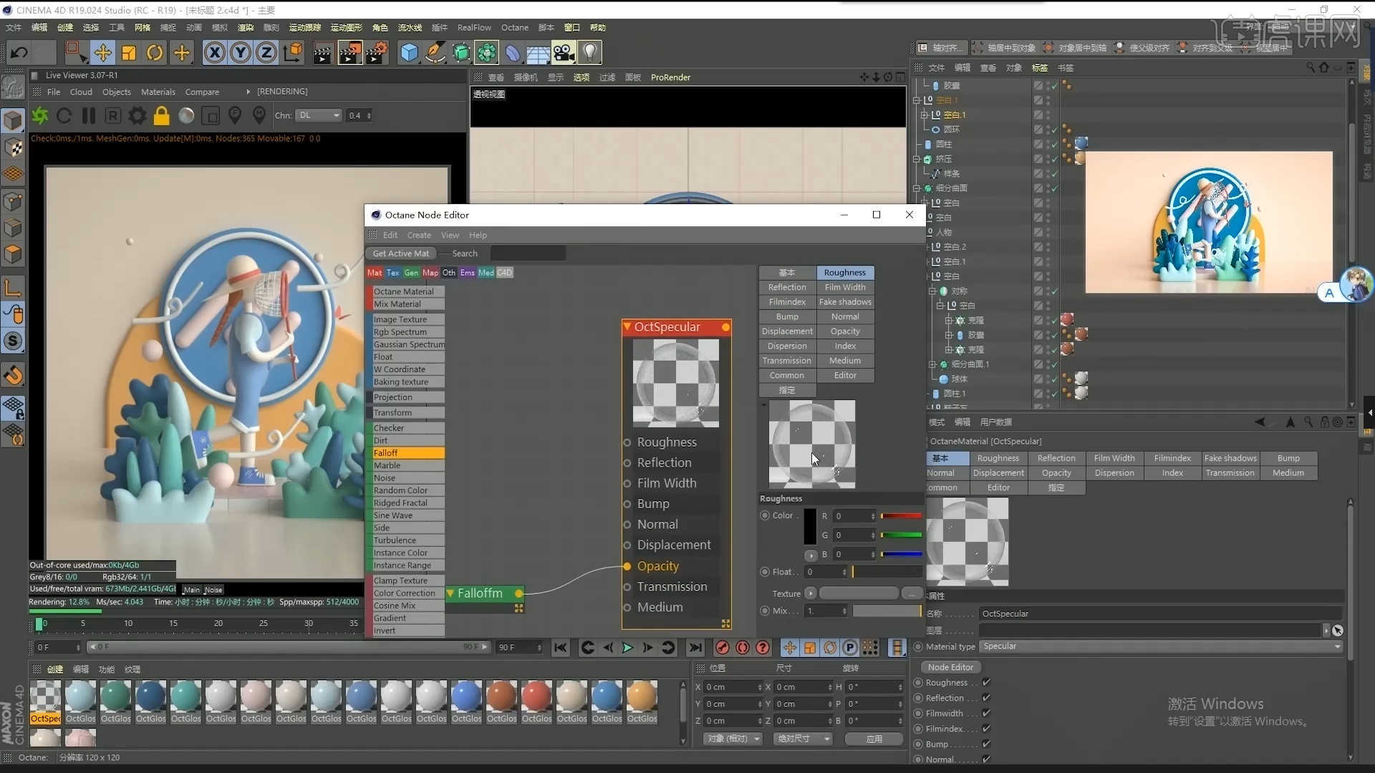This screenshot has height=773, width=1375.
Task: Add a Cube primitive object
Action: pos(409,52)
